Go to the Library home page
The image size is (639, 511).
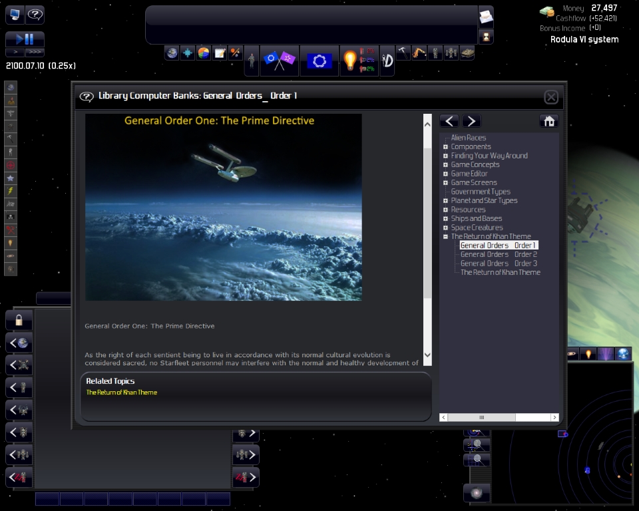tap(549, 121)
